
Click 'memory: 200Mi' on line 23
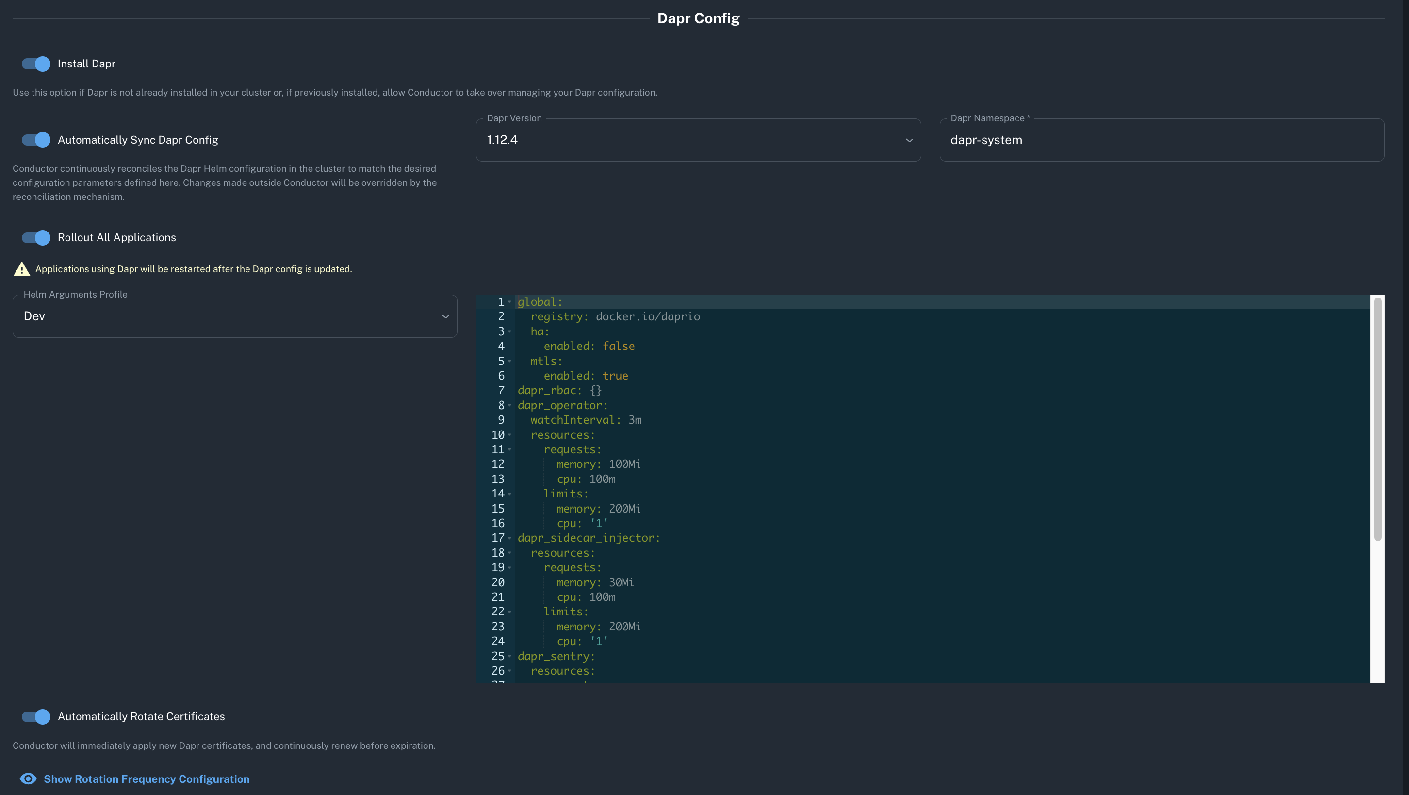(598, 627)
